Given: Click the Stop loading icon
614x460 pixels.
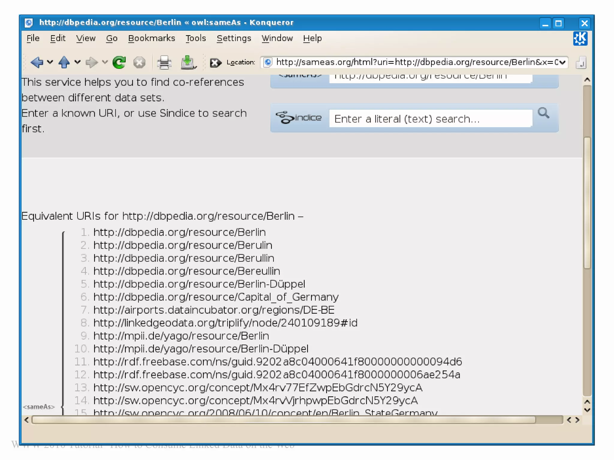Looking at the screenshot, I should coord(139,62).
